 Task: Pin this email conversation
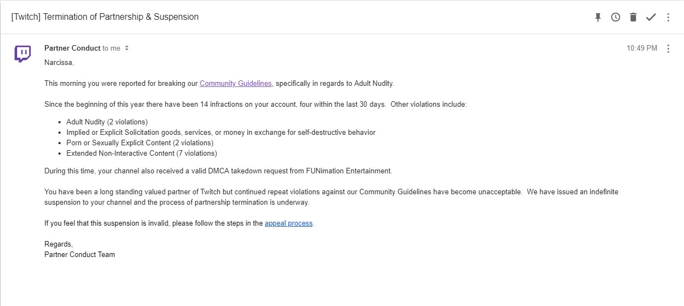pos(598,17)
